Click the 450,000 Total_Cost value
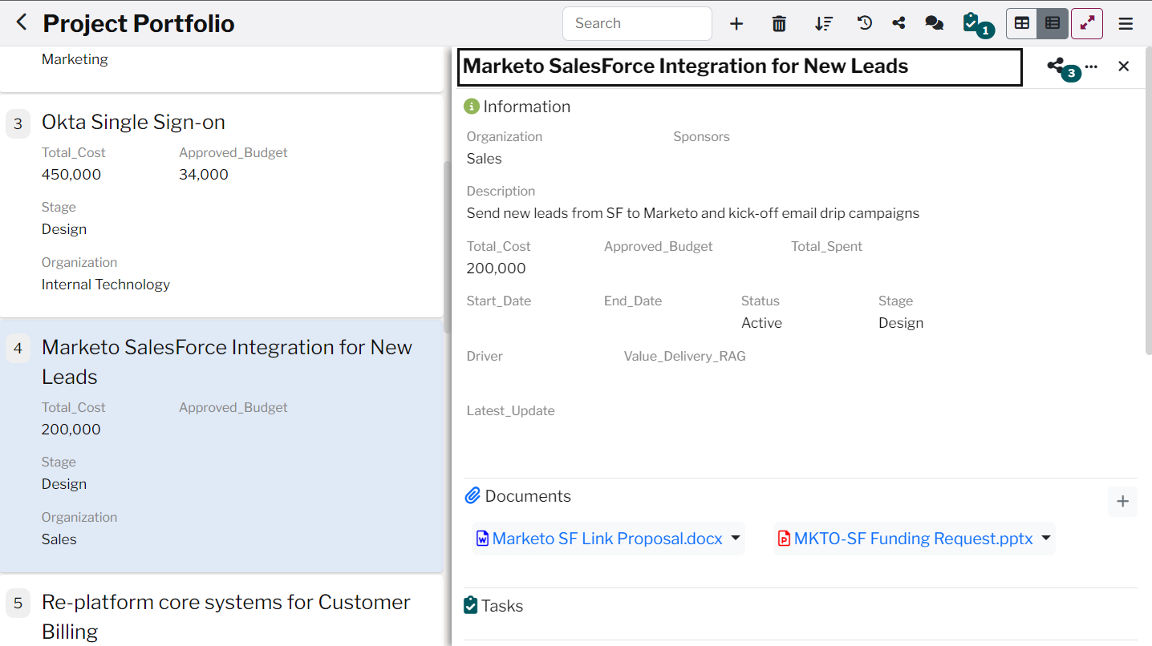Image resolution: width=1152 pixels, height=646 pixels. tap(71, 175)
